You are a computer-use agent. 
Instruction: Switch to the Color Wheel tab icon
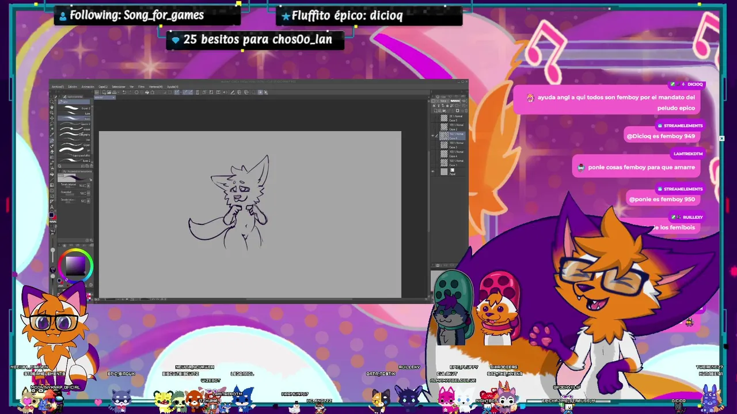[x=64, y=245]
